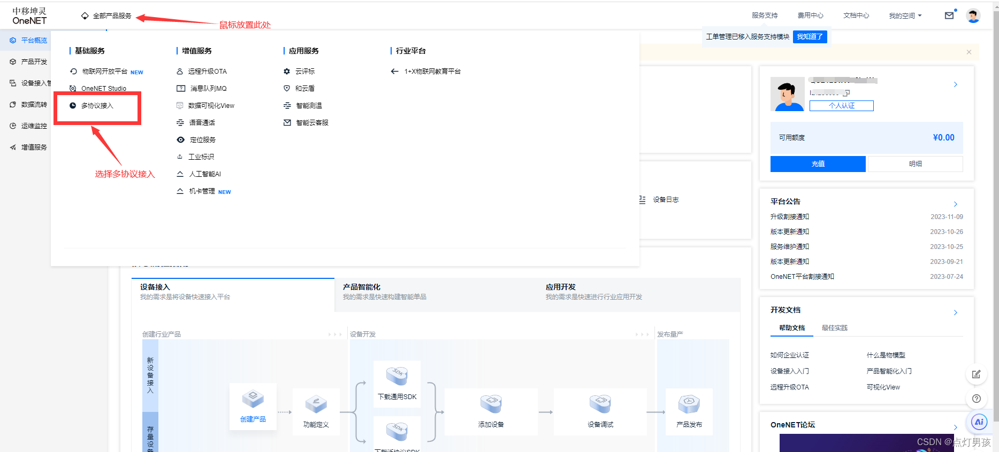Click the large profile avatar picture

tap(788, 94)
